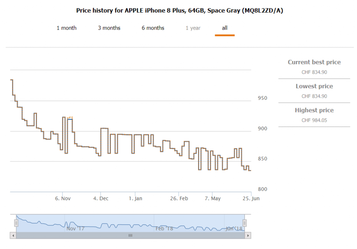The width and height of the screenshot is (357, 249).
Task: Choose the 6 months time range
Action: 153,28
